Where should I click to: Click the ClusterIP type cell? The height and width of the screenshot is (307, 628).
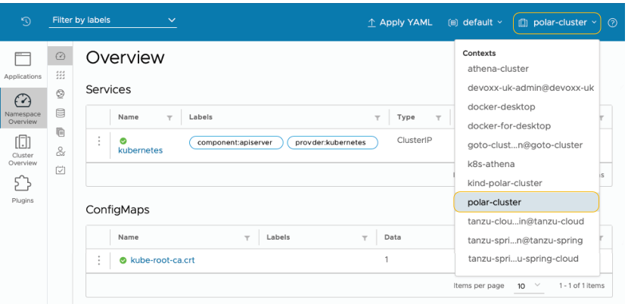pyautogui.click(x=415, y=141)
